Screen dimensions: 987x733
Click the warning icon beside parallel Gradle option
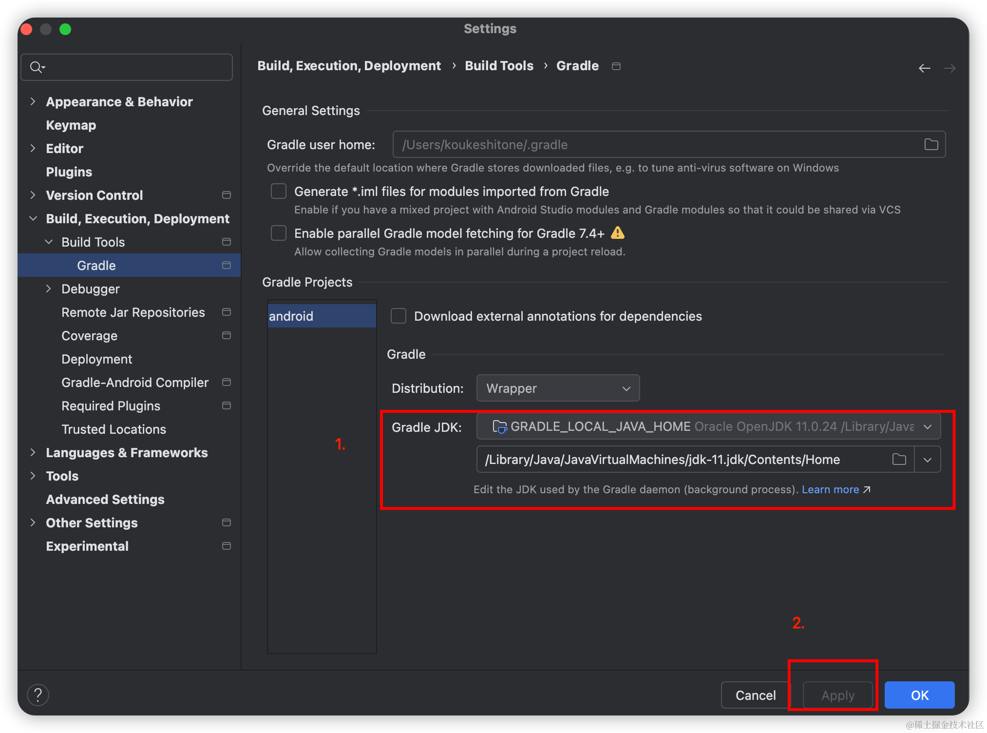[x=618, y=233]
